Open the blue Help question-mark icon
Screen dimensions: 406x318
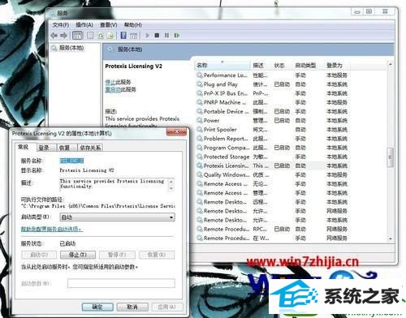pos(123,36)
